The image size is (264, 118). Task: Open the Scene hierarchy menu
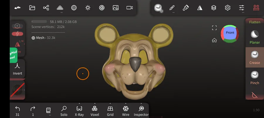(46, 8)
